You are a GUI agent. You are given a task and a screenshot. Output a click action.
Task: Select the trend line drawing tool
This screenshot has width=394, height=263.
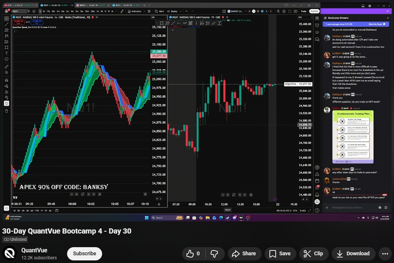point(7,24)
